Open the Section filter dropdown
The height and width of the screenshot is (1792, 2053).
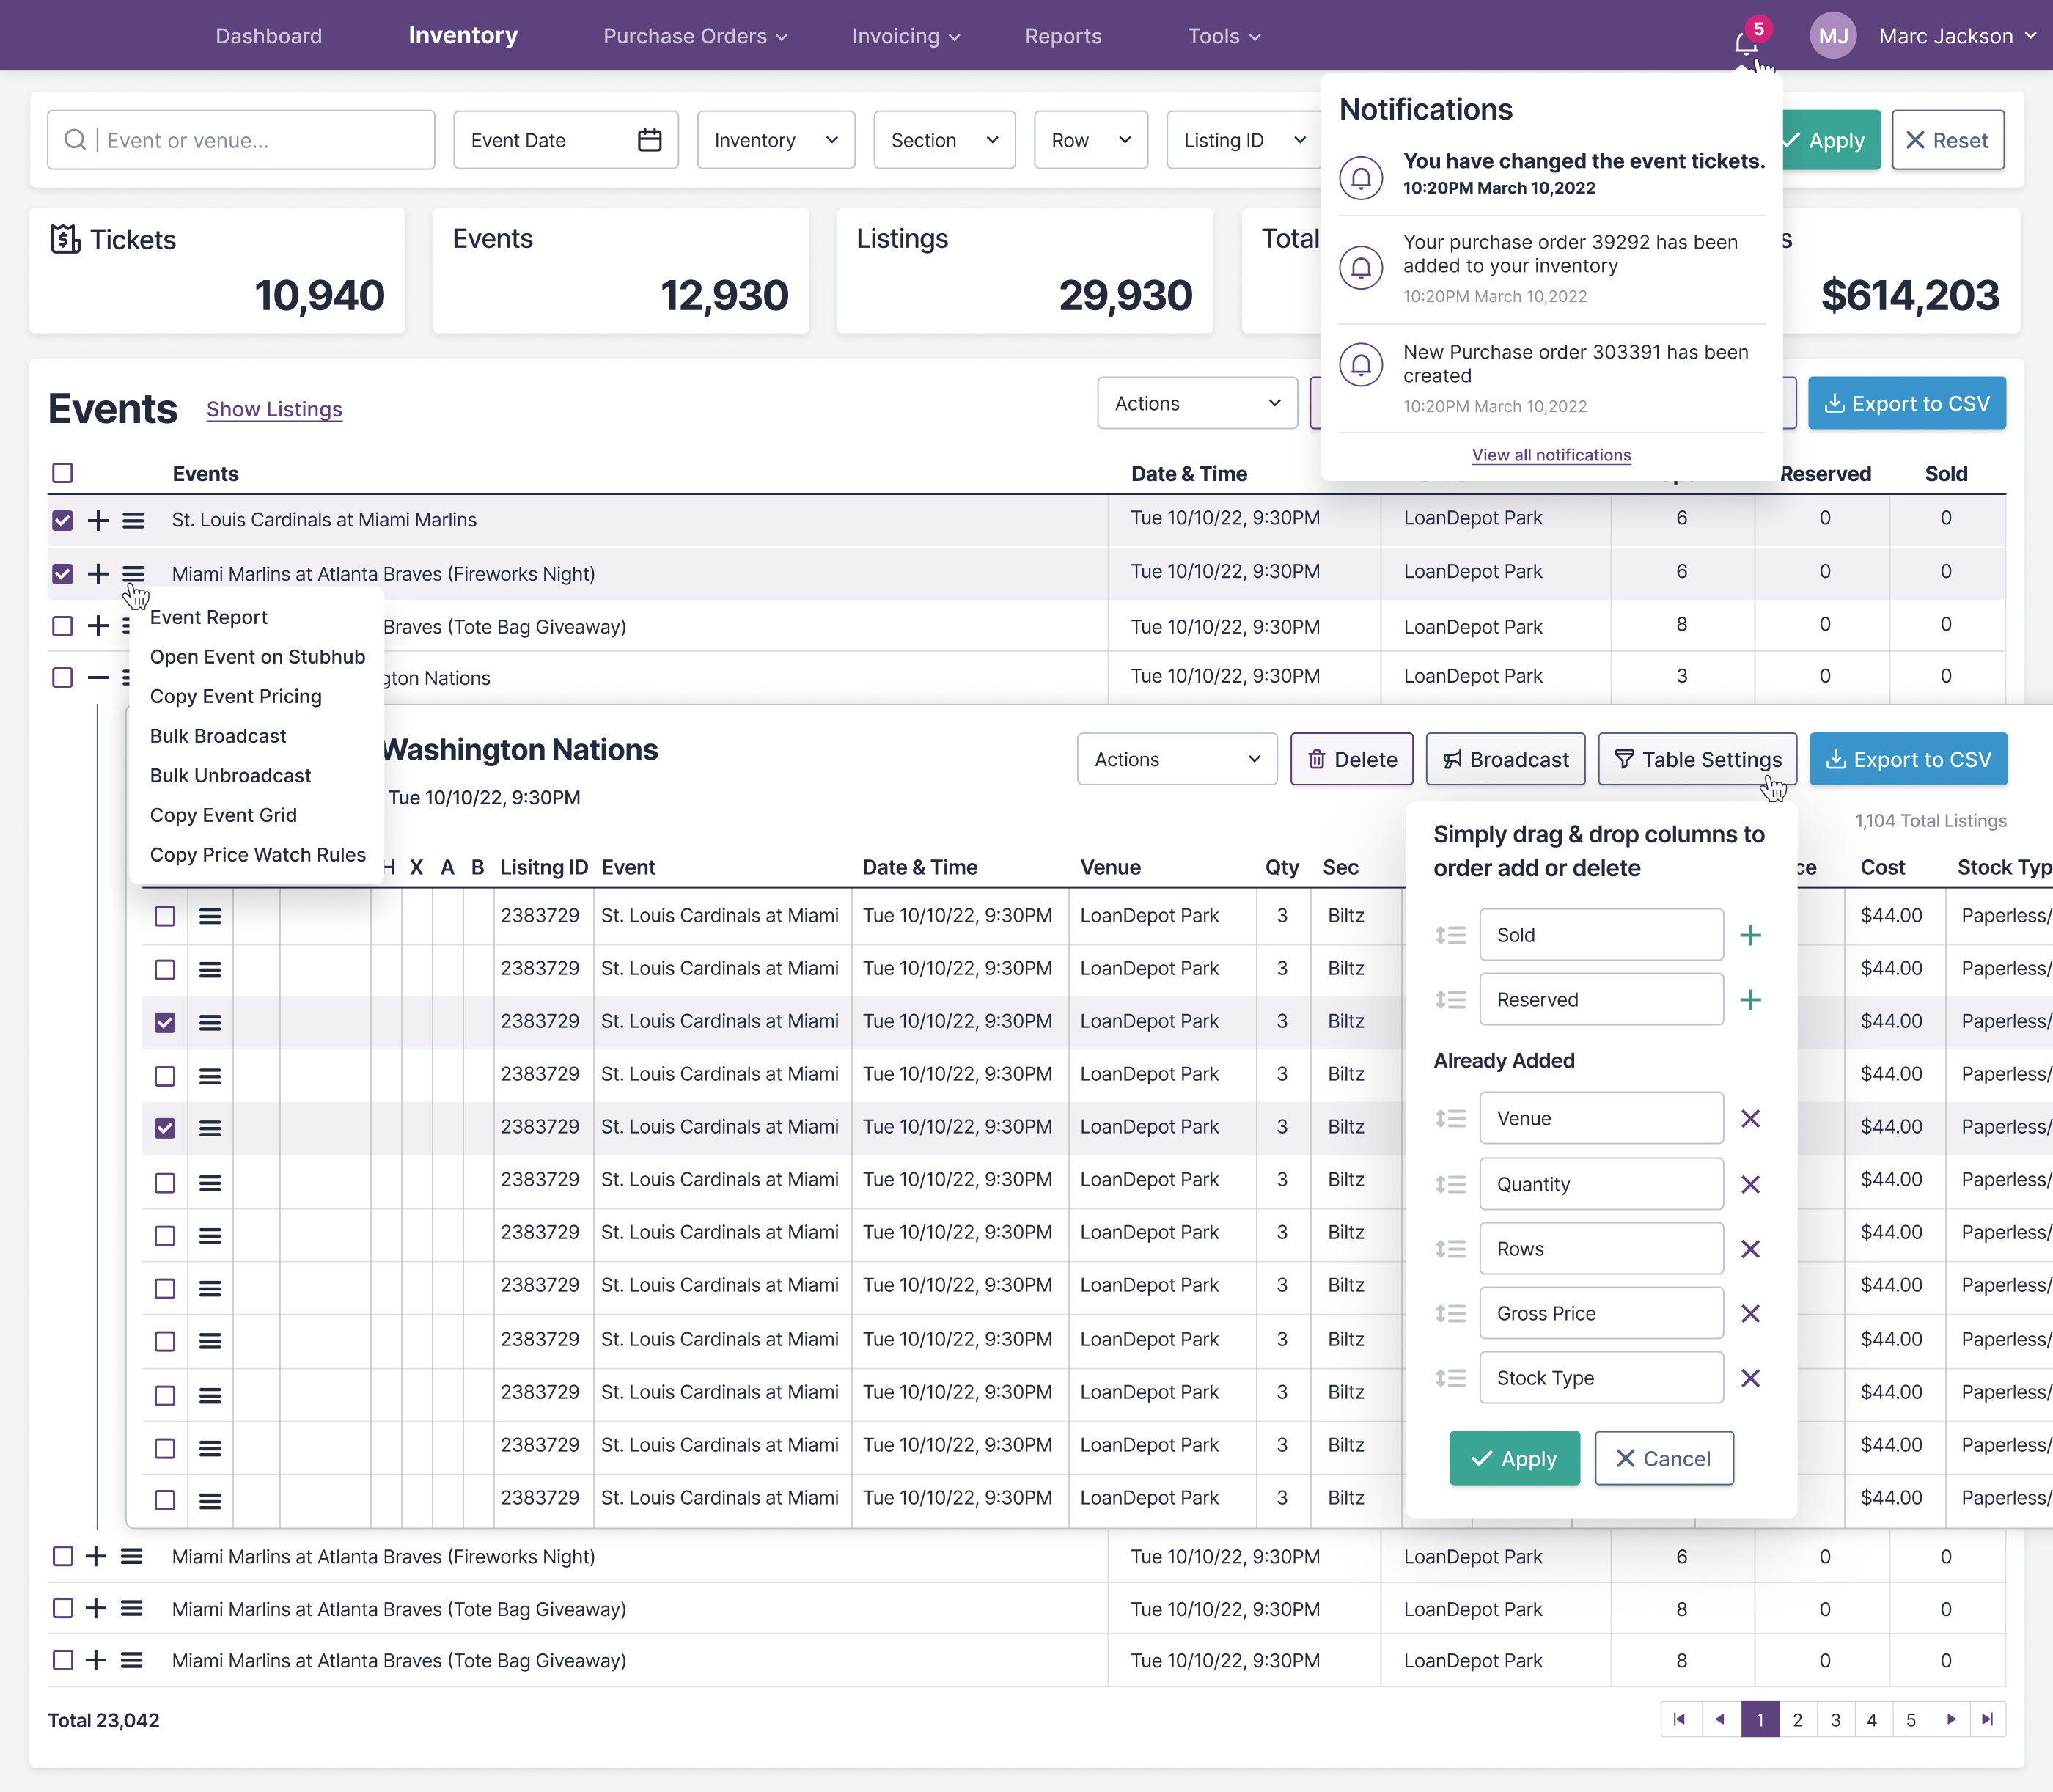pos(943,140)
